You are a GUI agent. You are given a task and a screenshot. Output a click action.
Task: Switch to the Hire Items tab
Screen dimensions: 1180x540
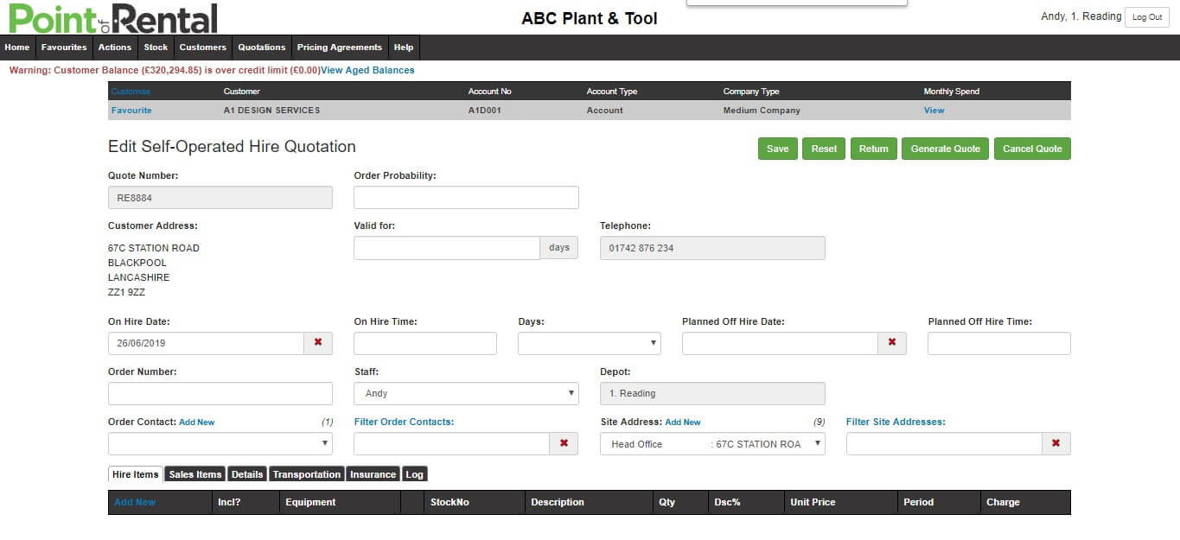[136, 474]
